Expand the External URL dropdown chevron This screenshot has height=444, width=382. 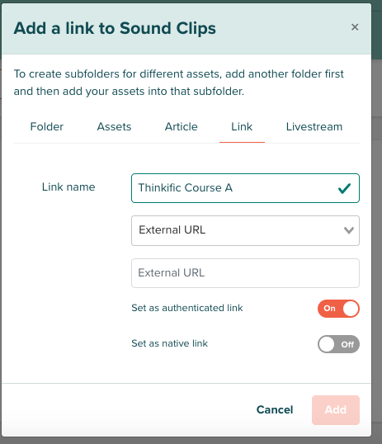(x=349, y=230)
